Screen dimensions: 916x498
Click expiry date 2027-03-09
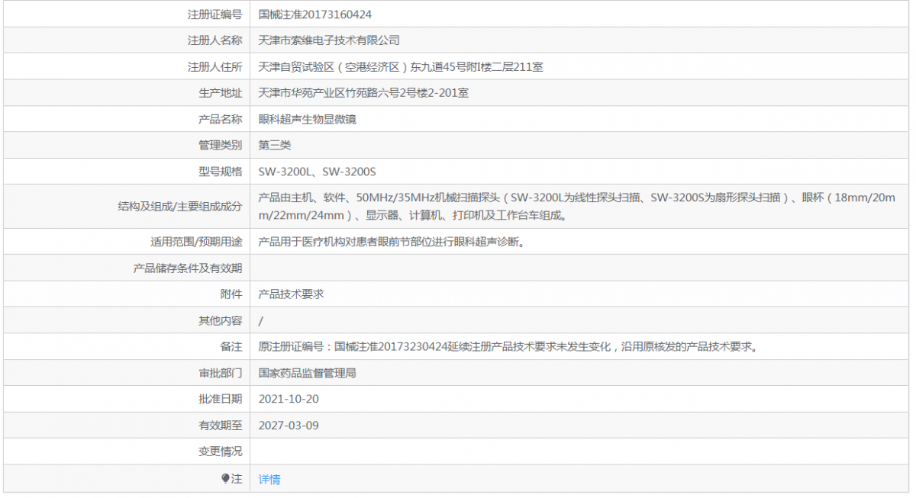tap(289, 425)
